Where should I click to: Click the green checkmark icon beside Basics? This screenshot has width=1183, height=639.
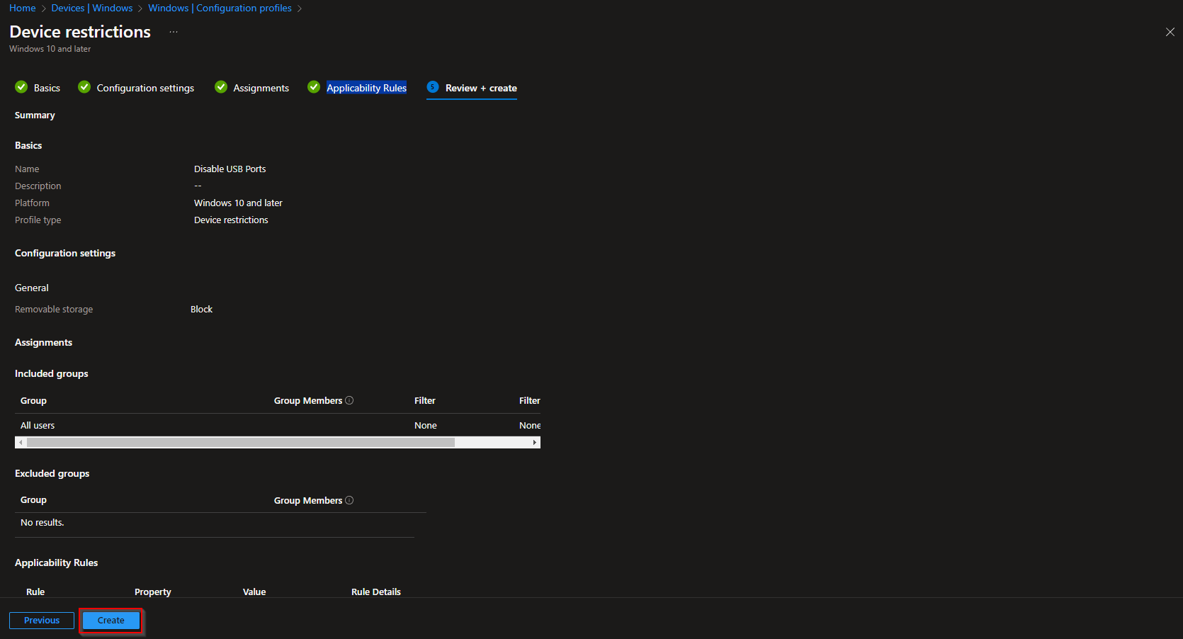pos(21,86)
